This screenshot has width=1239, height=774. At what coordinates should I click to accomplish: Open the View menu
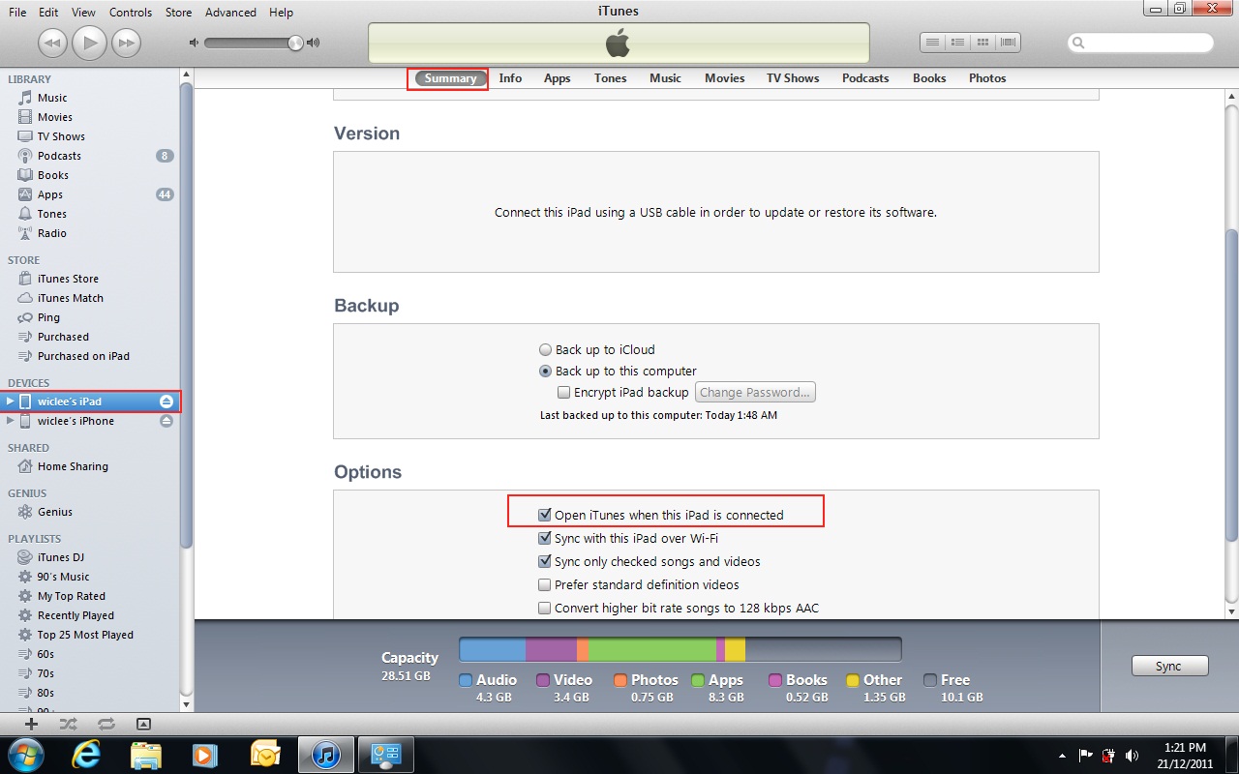(83, 13)
